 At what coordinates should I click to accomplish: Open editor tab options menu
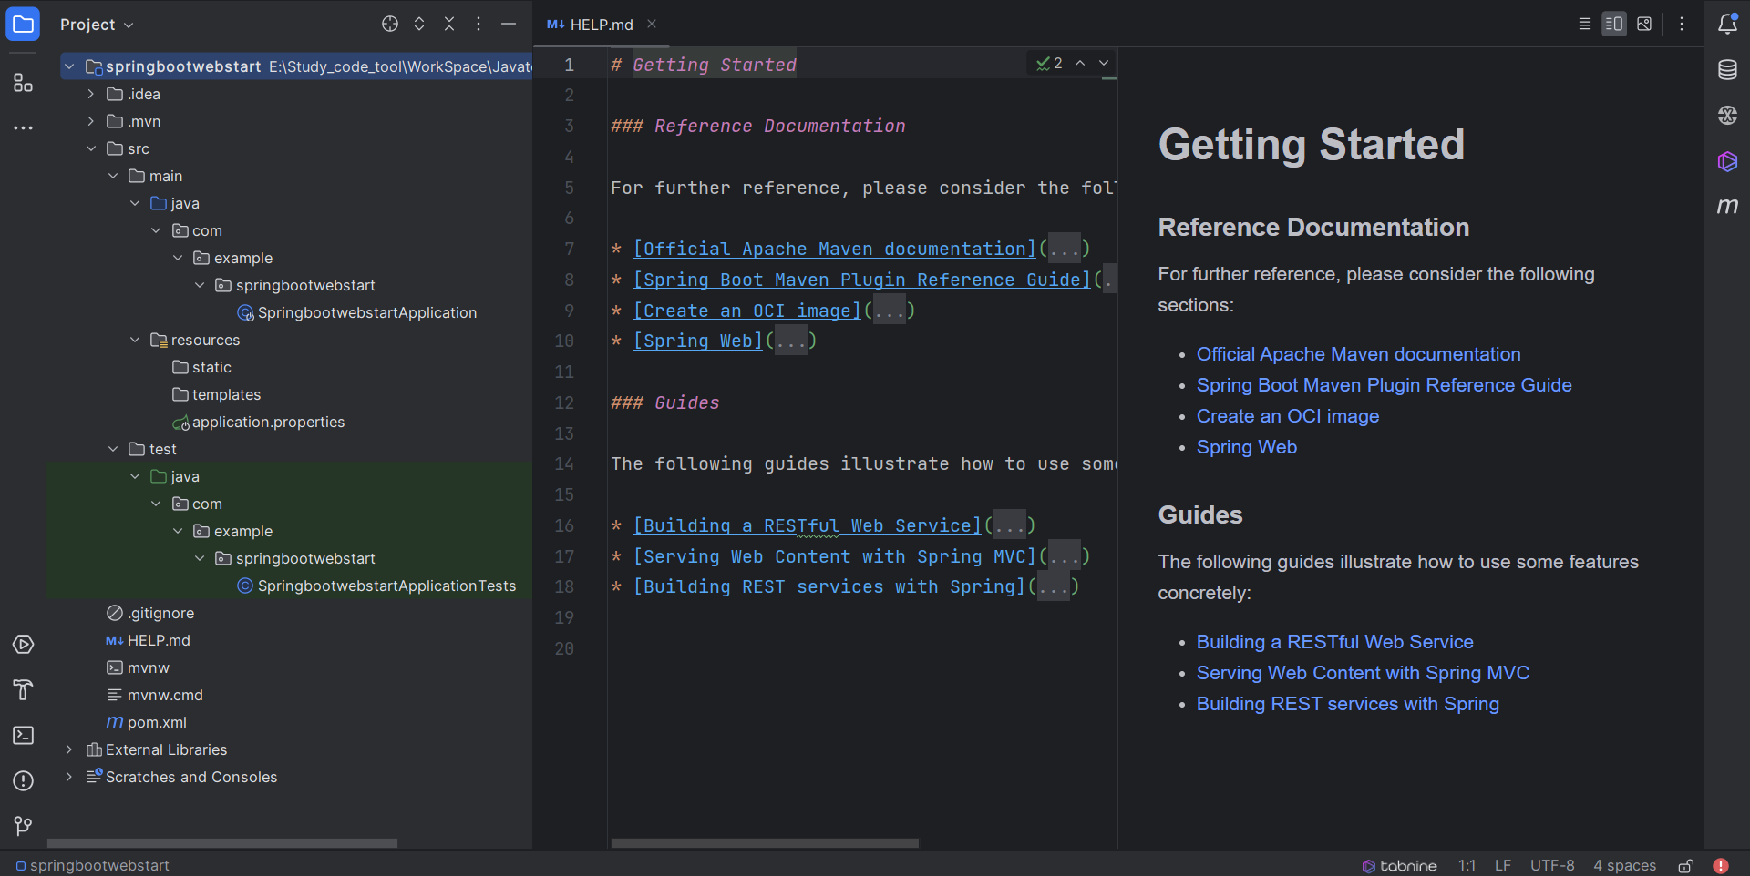(x=1682, y=25)
